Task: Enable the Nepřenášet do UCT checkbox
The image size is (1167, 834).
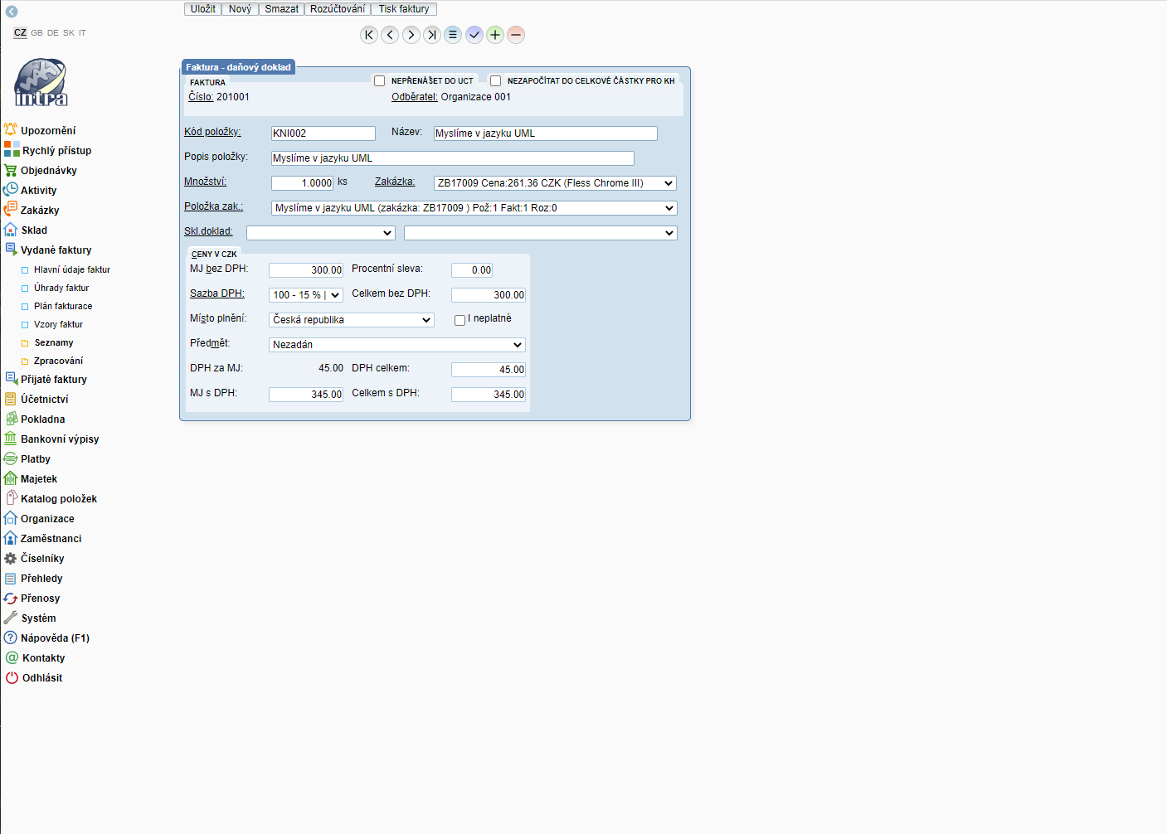Action: point(380,81)
